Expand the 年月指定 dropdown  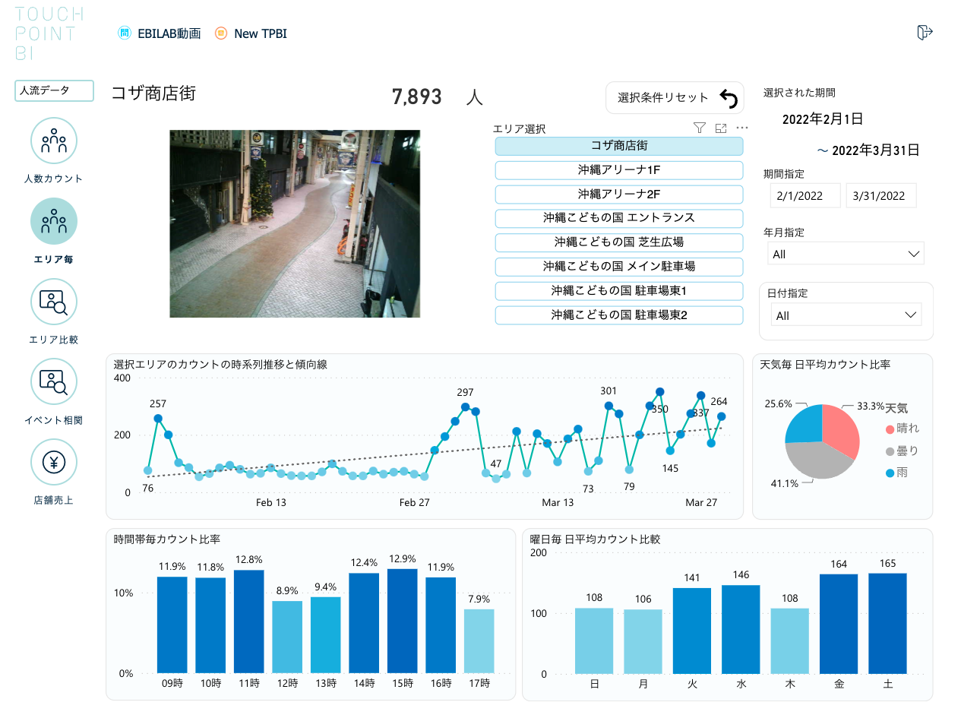(846, 254)
